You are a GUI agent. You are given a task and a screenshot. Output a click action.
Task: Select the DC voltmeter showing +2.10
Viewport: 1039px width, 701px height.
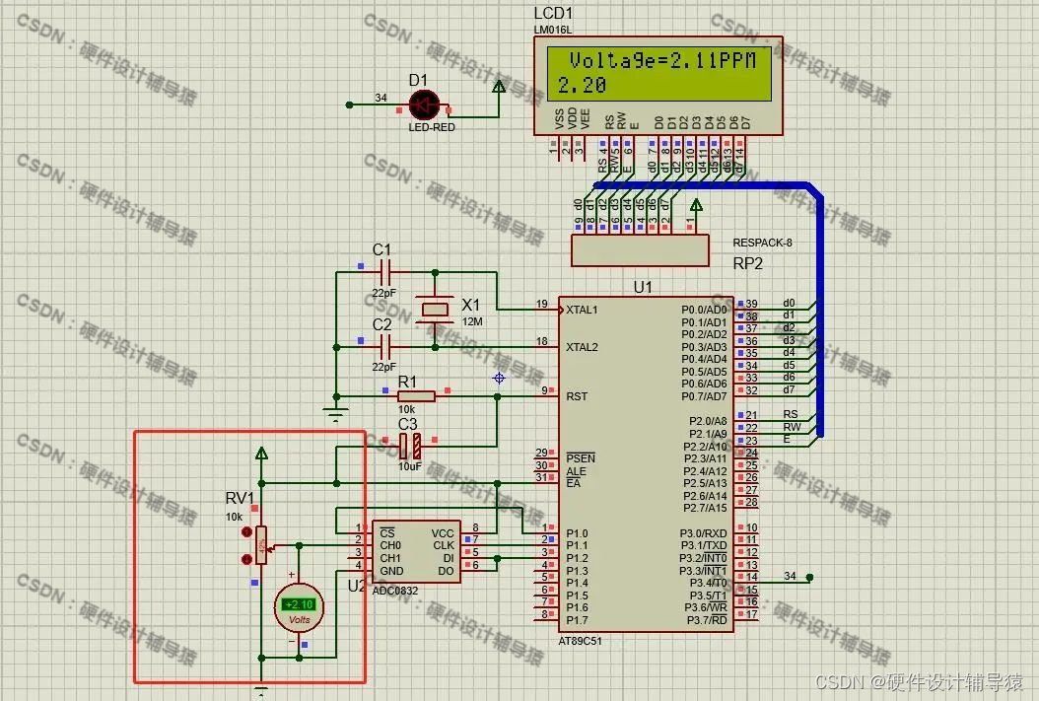pos(299,607)
